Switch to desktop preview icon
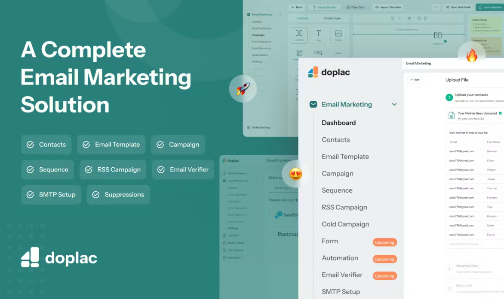 [419, 18]
